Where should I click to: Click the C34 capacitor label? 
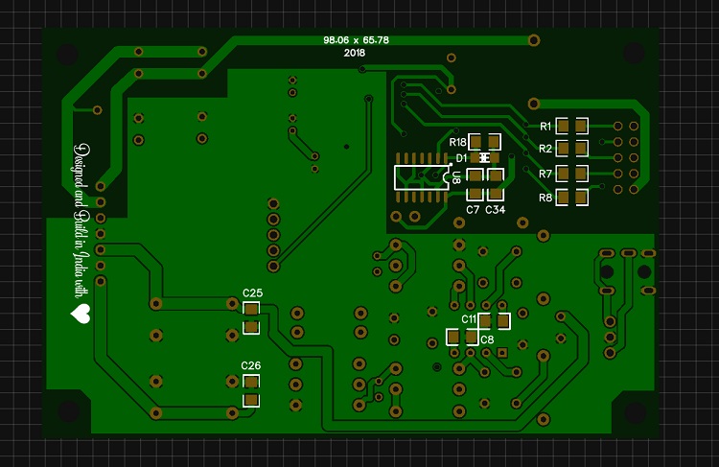496,210
